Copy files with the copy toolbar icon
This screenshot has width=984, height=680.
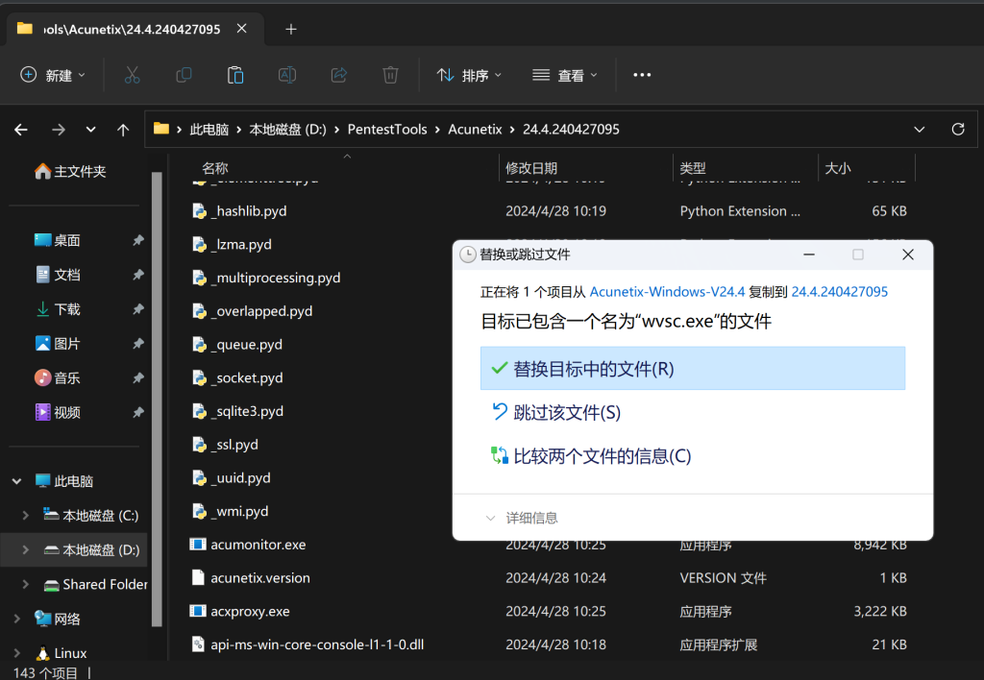[x=183, y=74]
